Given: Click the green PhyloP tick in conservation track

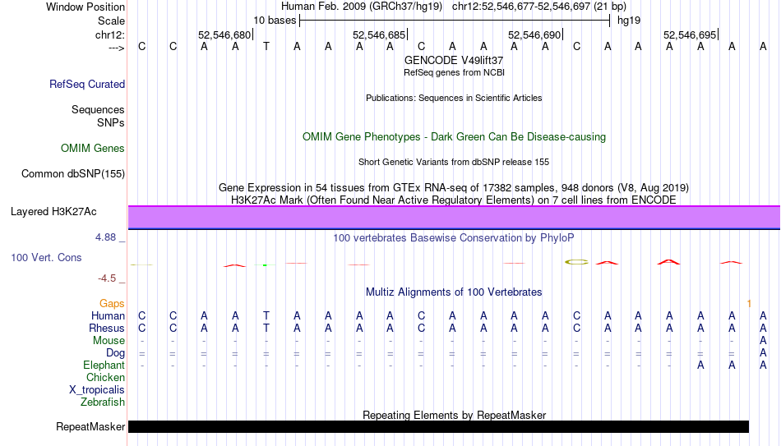Looking at the screenshot, I should pyautogui.click(x=266, y=265).
